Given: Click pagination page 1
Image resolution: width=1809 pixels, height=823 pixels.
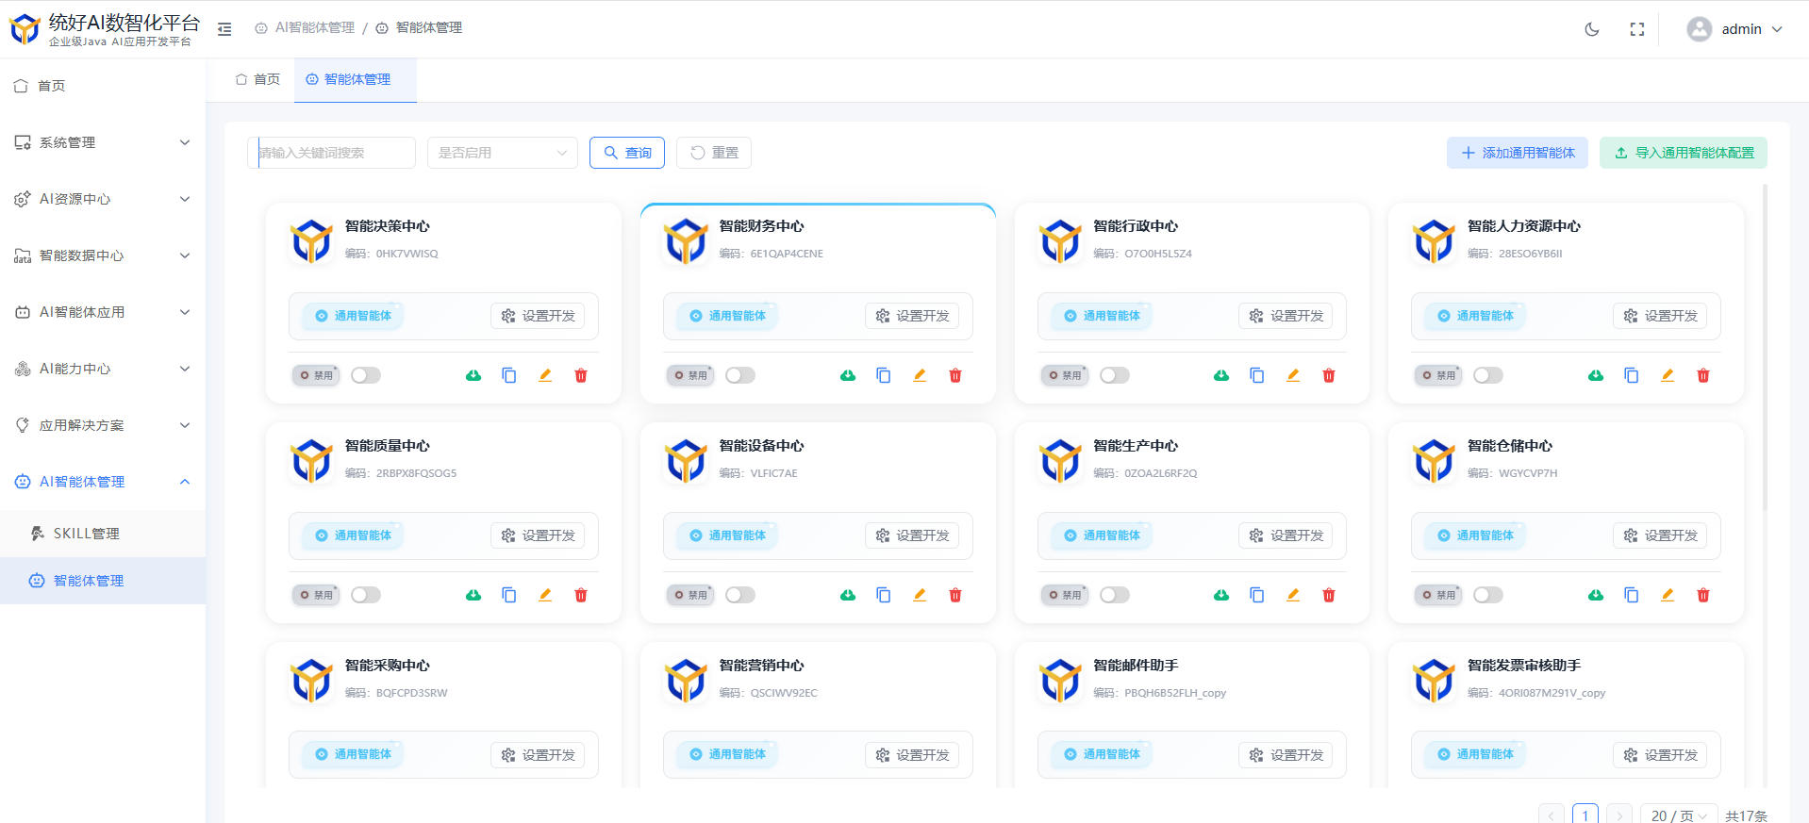Looking at the screenshot, I should click(1585, 815).
